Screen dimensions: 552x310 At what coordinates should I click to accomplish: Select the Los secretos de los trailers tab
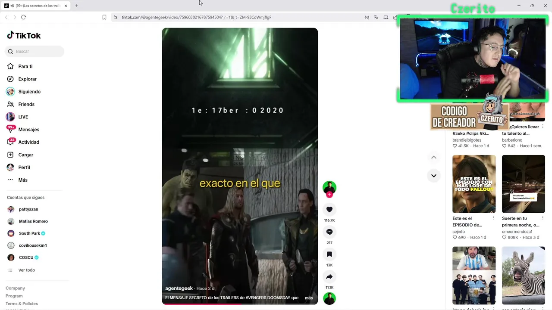point(36,6)
